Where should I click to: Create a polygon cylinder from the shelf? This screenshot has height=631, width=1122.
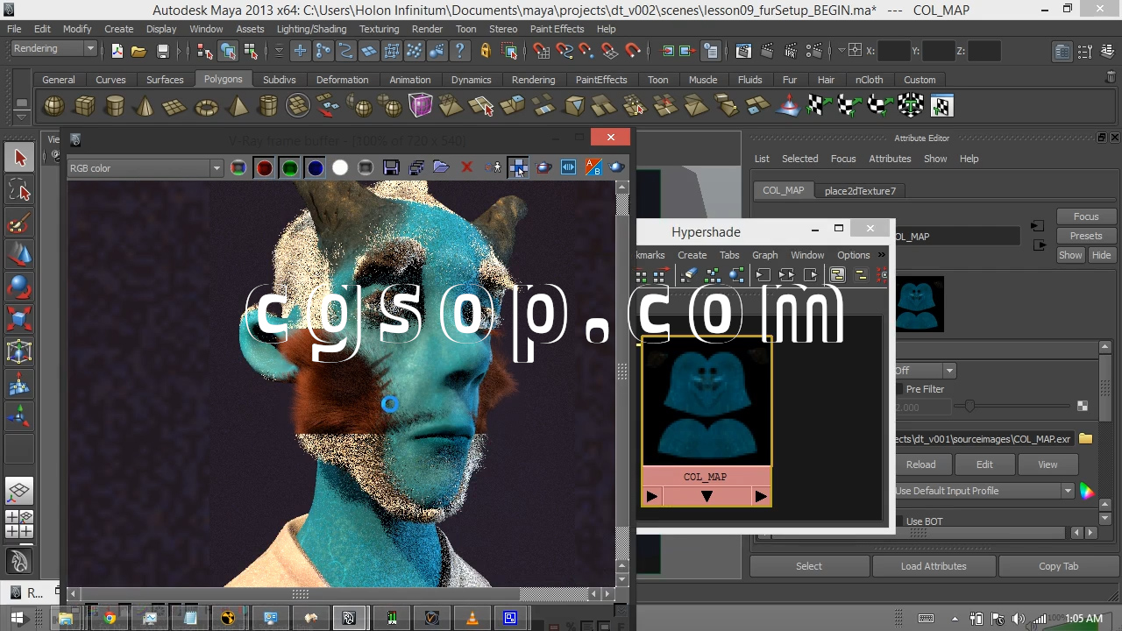click(x=115, y=107)
